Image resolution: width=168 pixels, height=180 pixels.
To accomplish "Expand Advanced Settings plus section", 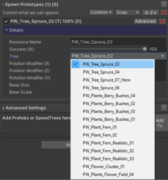I will pyautogui.click(x=24, y=108).
